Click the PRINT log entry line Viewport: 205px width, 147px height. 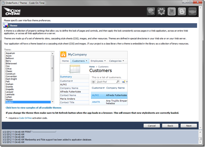coord(29,132)
